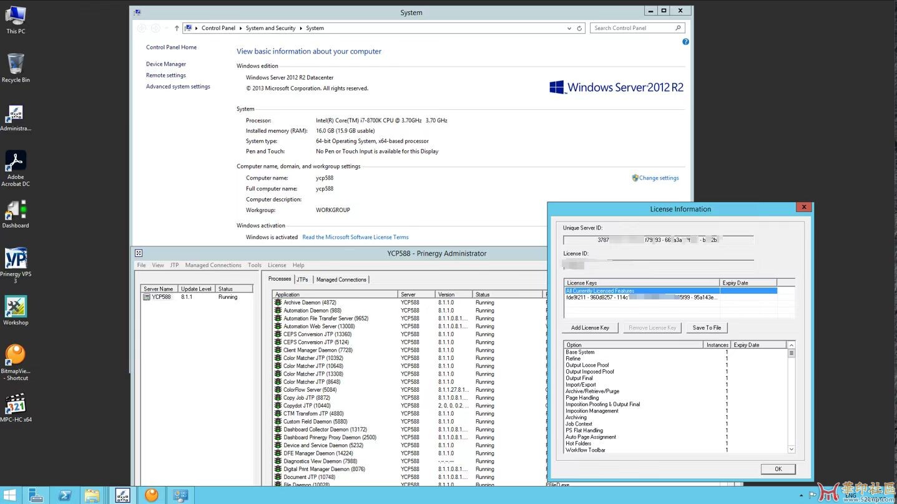The width and height of the screenshot is (897, 504).
Task: Open Device Manager link
Action: point(166,64)
